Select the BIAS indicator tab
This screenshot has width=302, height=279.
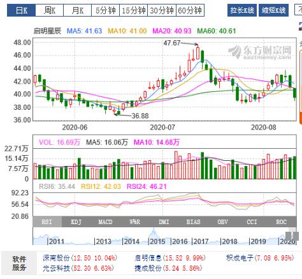(193, 222)
